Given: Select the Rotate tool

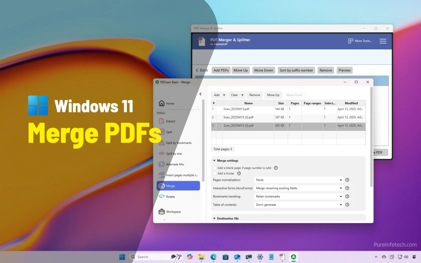Looking at the screenshot, I should 170,197.
